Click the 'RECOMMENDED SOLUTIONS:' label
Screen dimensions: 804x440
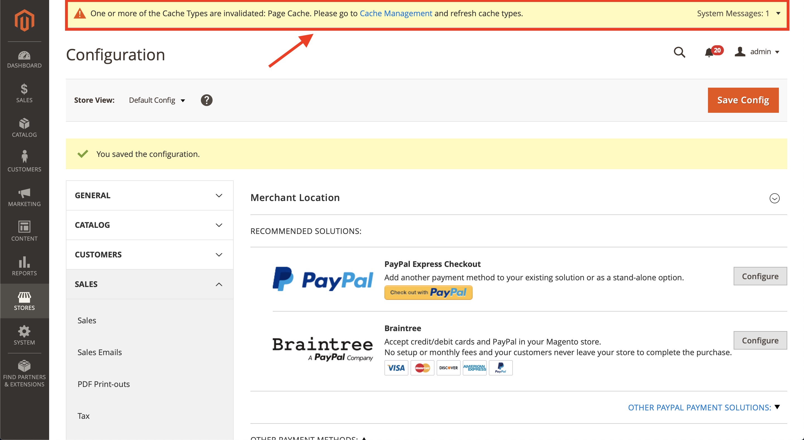coord(306,231)
